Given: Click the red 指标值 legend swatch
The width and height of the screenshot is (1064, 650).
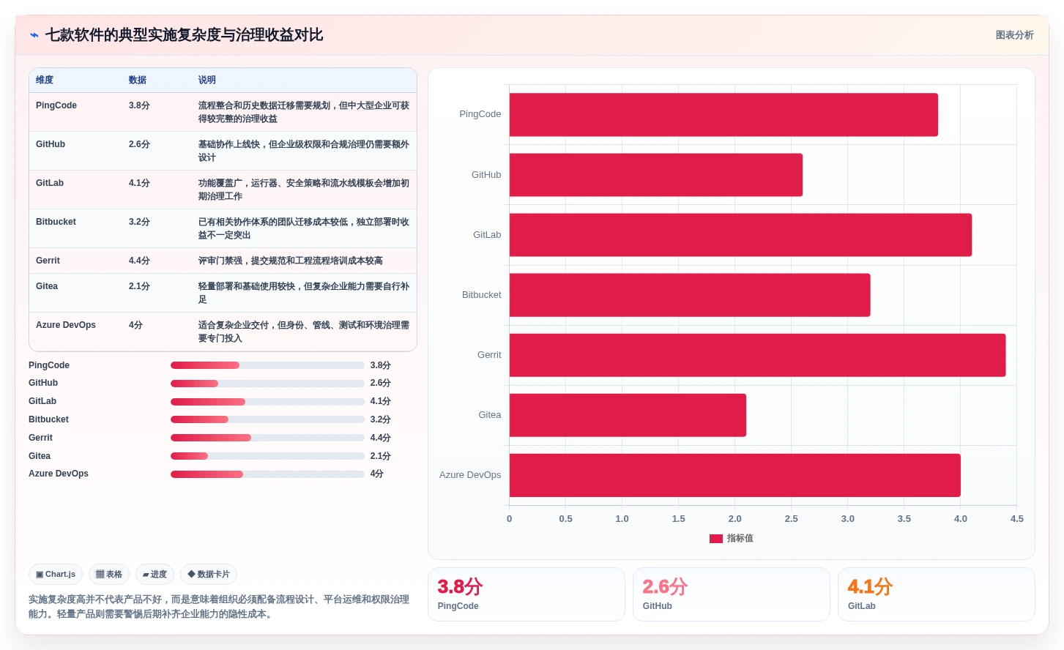Looking at the screenshot, I should [x=716, y=539].
